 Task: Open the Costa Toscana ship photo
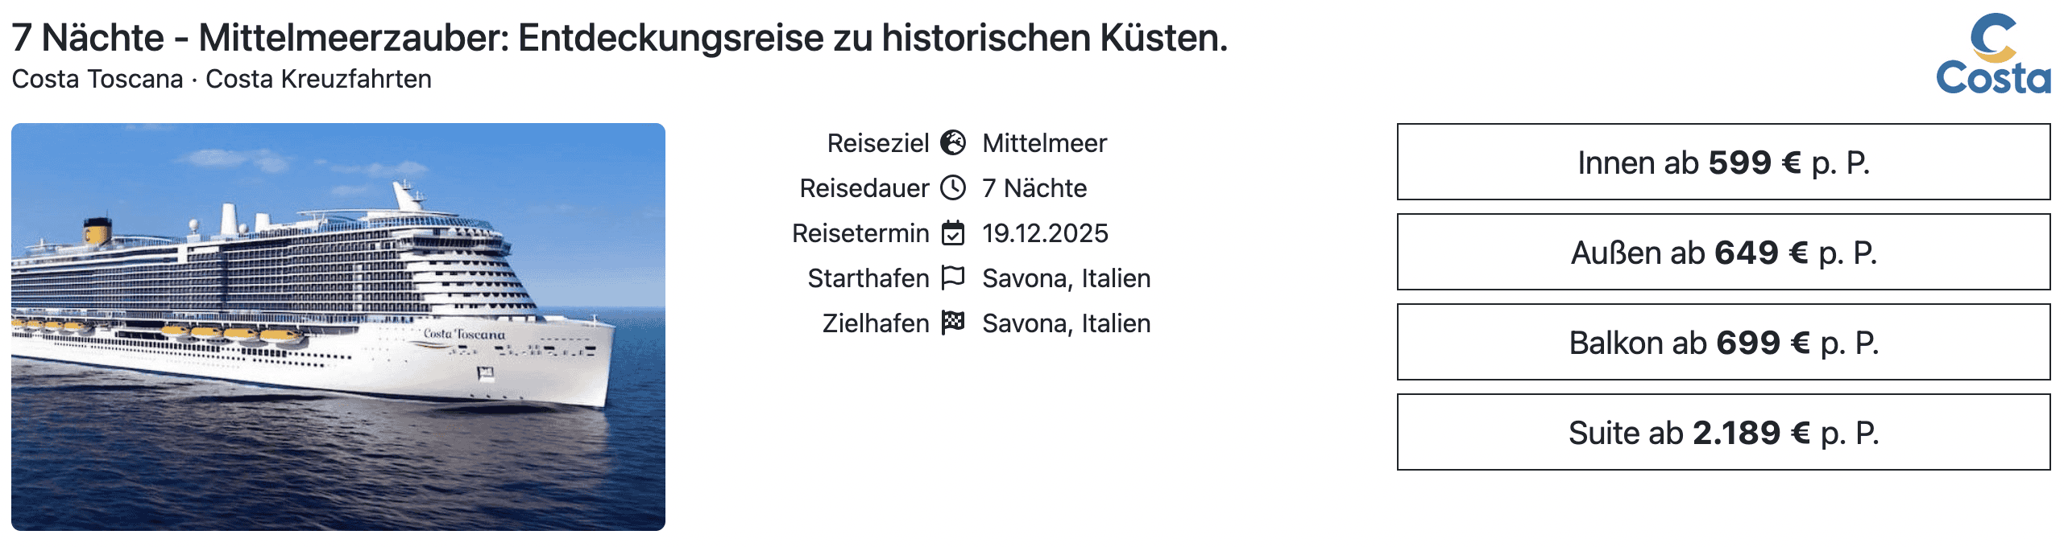[x=338, y=327]
